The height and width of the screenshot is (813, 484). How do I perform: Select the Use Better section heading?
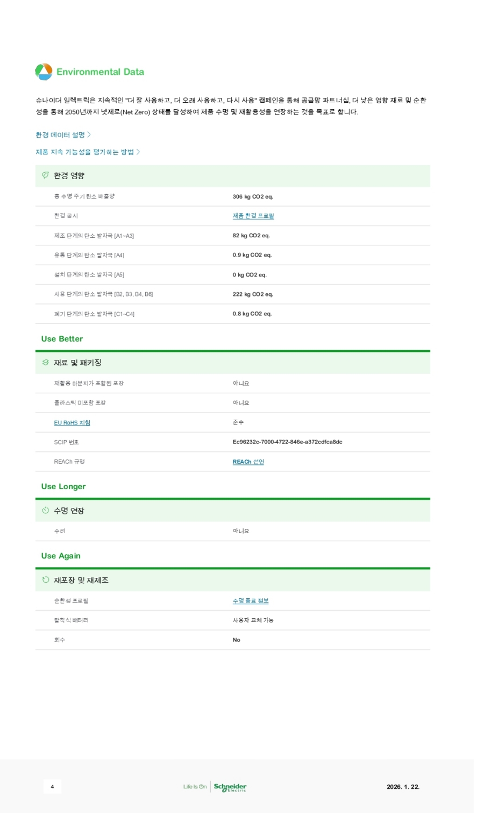(x=62, y=339)
